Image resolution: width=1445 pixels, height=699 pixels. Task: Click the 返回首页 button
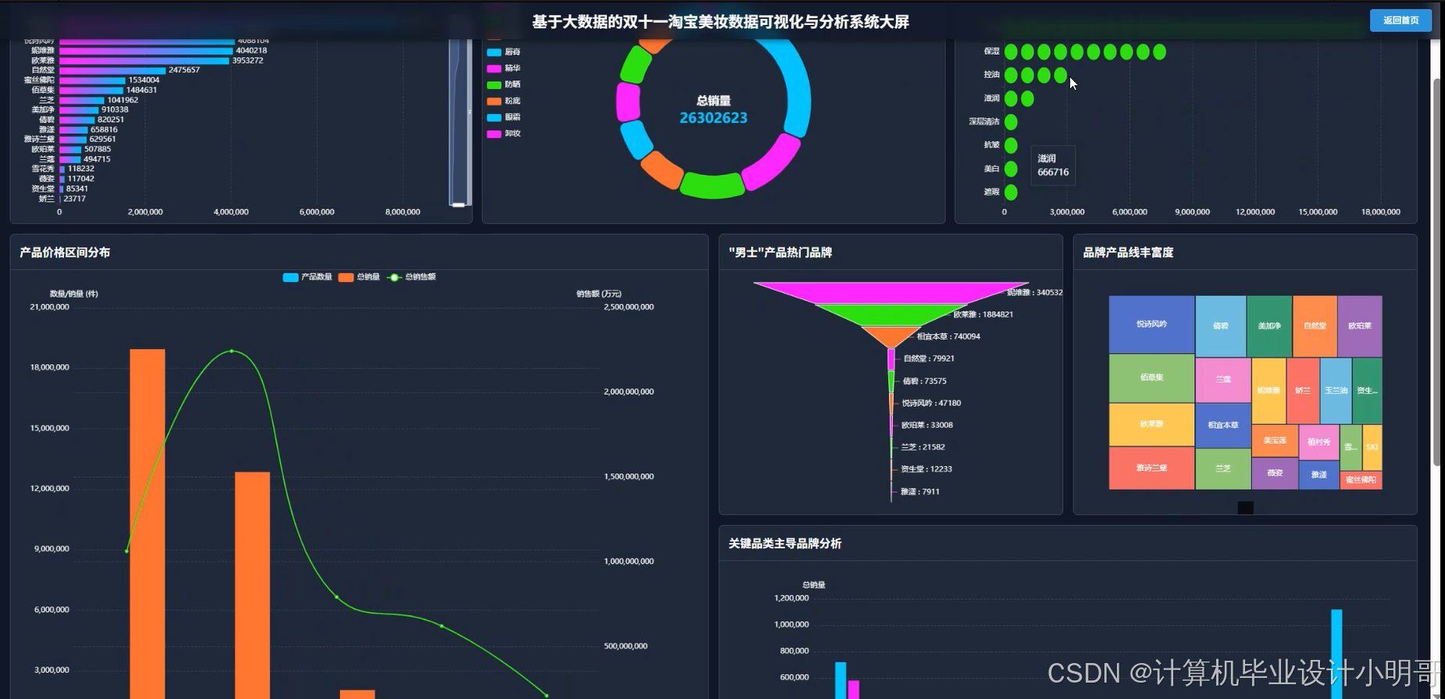[x=1400, y=20]
